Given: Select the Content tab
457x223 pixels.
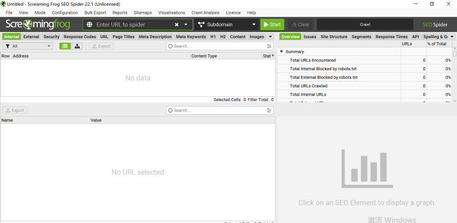Looking at the screenshot, I should [238, 37].
